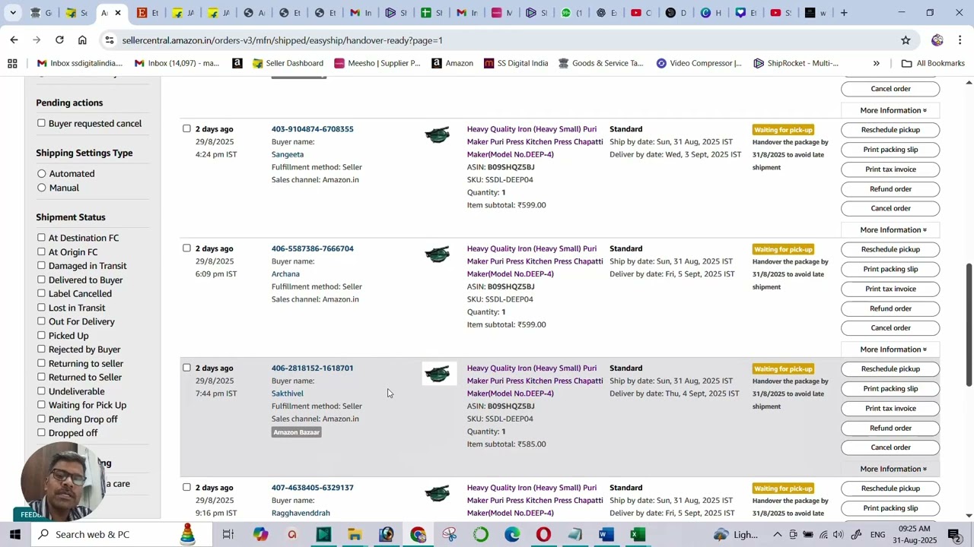Reload the page with the refresh icon
The width and height of the screenshot is (974, 547).
tap(59, 40)
